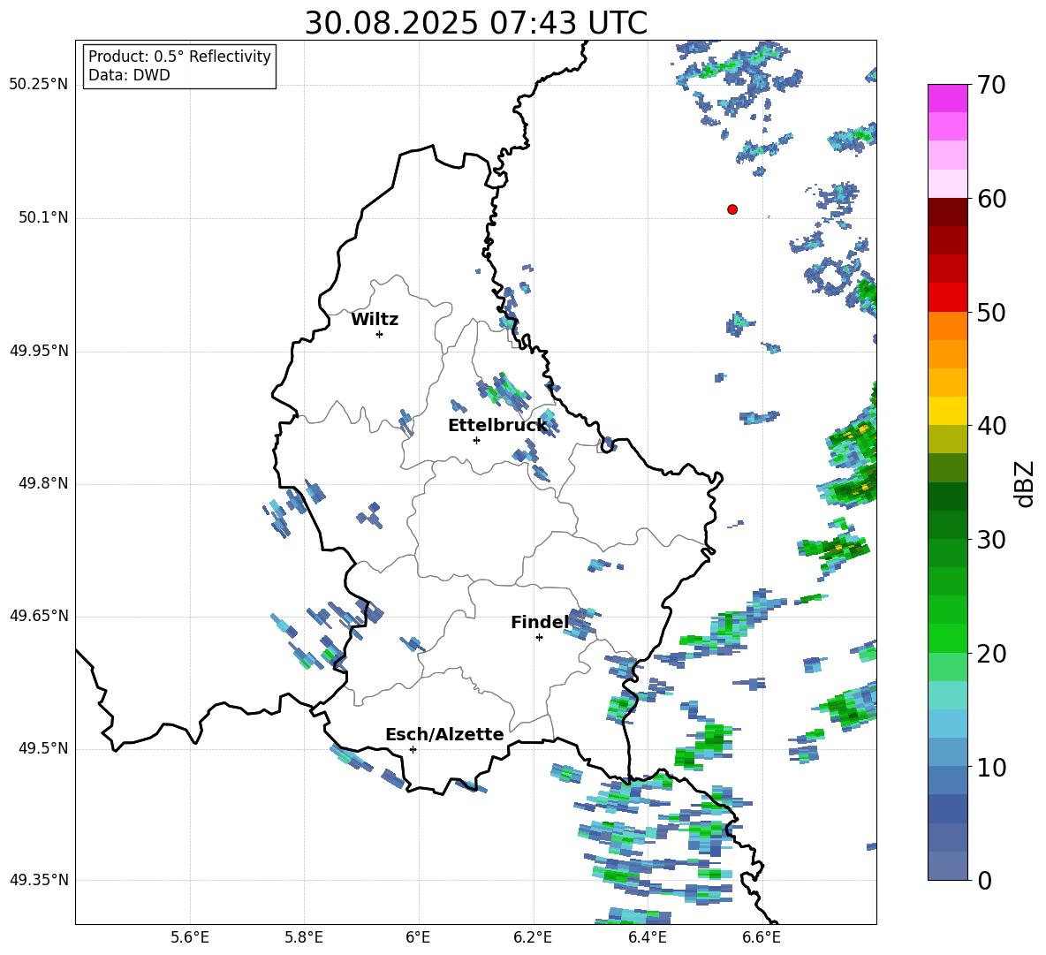Click the Wiltz station cross marker
Screen dimensions: 1046x955
380,334
